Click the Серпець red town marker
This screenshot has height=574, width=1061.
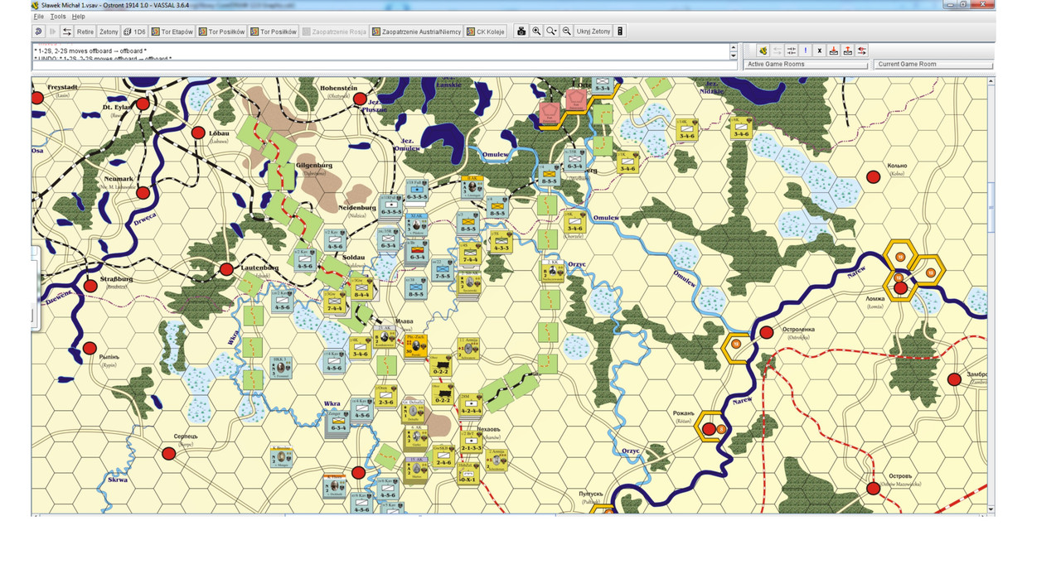169,453
